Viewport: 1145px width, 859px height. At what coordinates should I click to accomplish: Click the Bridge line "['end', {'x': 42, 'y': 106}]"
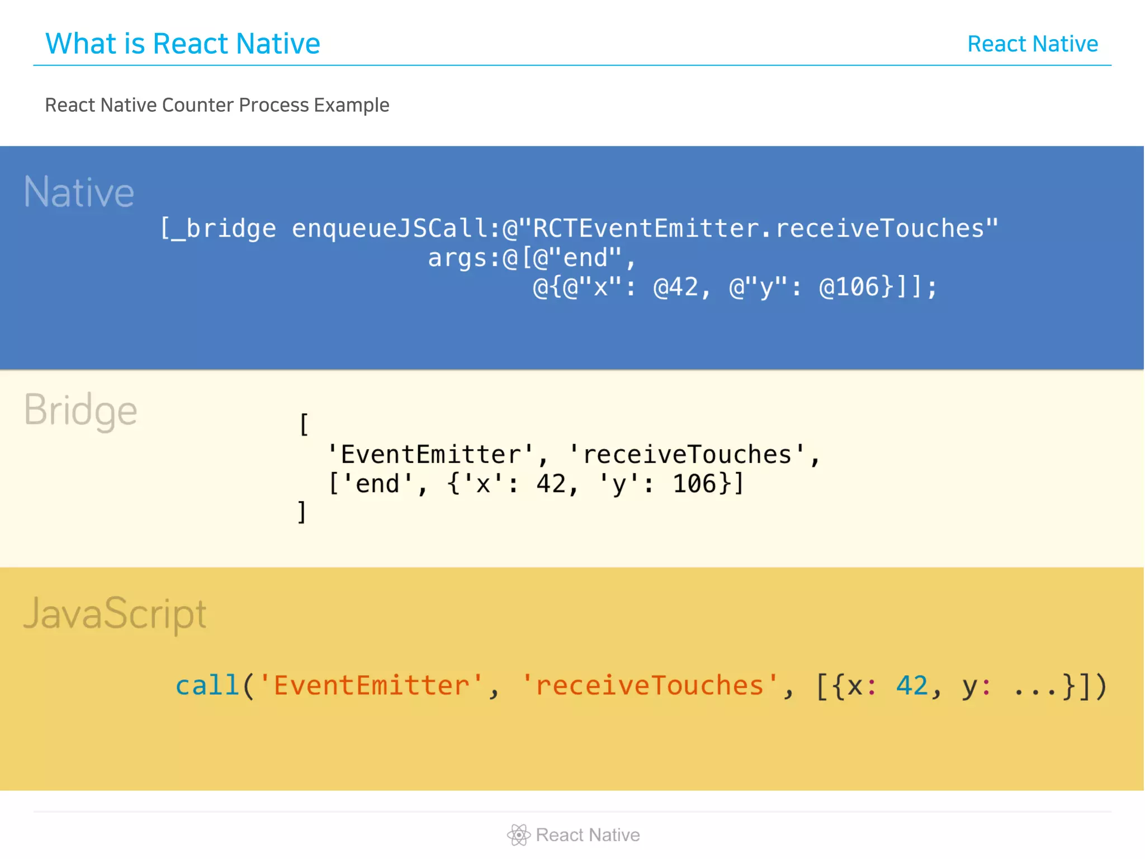[x=536, y=484]
